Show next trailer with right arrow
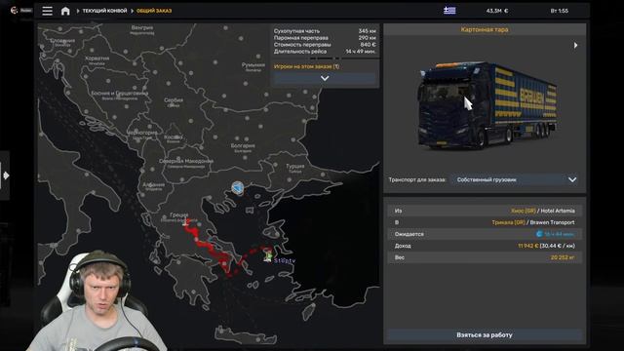Viewport: 624px width, 351px height. [575, 46]
